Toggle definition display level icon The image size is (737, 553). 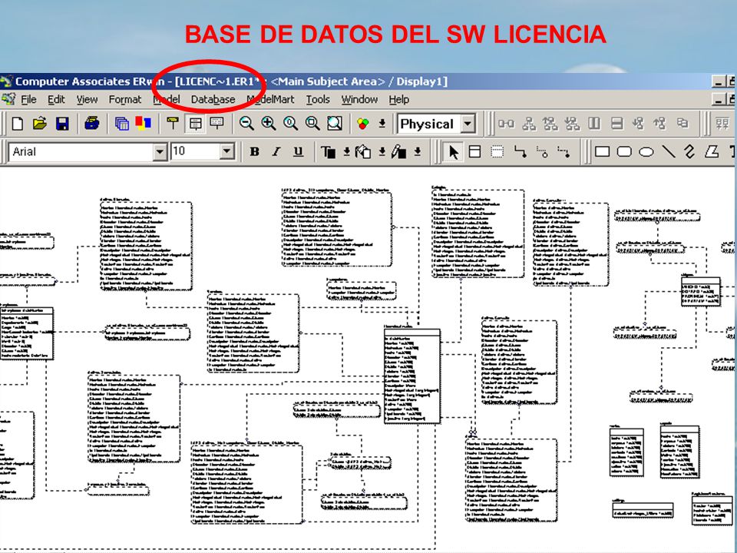point(216,124)
